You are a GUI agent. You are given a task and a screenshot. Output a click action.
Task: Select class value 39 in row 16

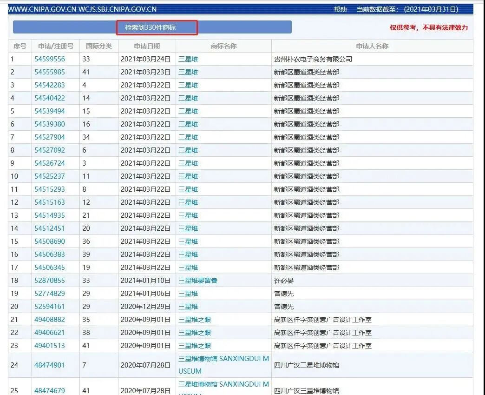pyautogui.click(x=86, y=254)
